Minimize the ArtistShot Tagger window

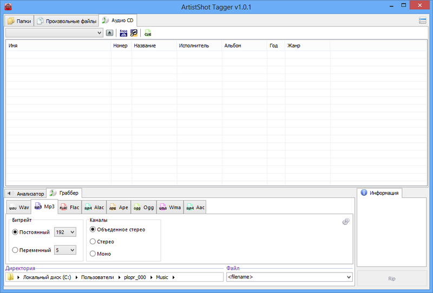pos(391,5)
